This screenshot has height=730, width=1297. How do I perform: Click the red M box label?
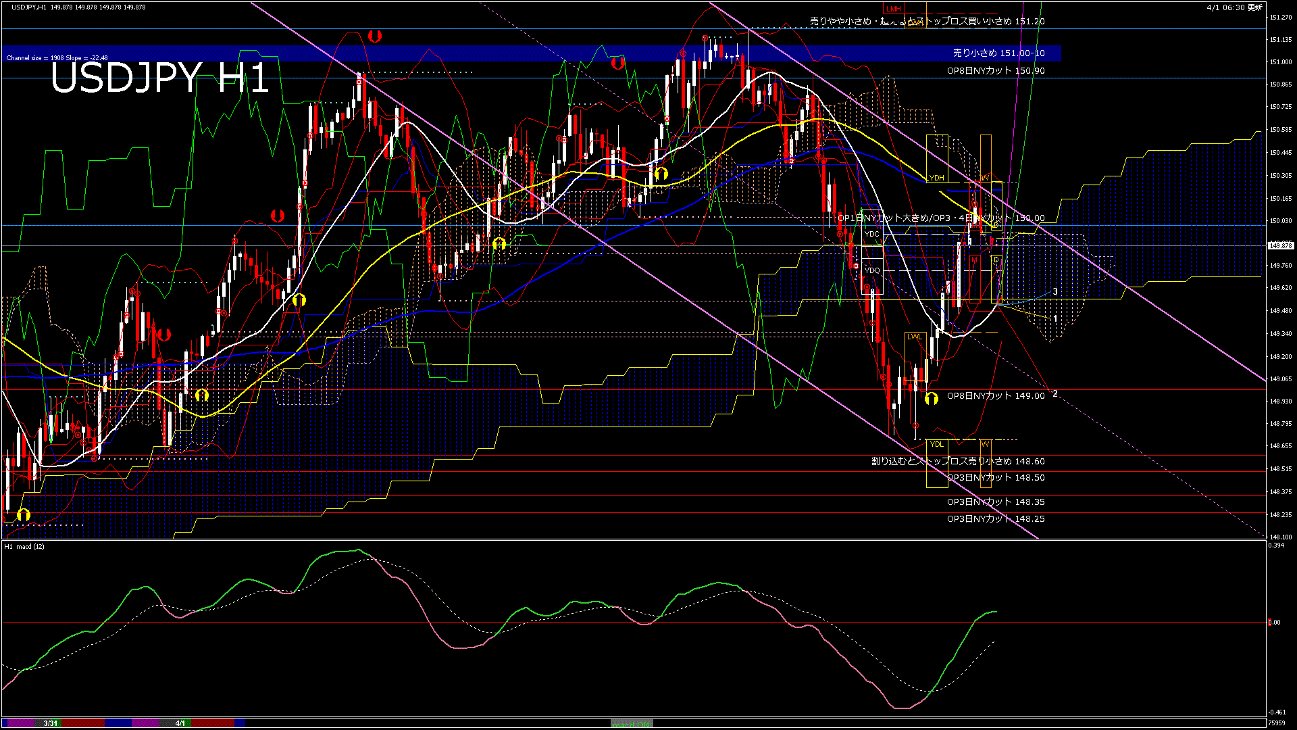point(974,260)
